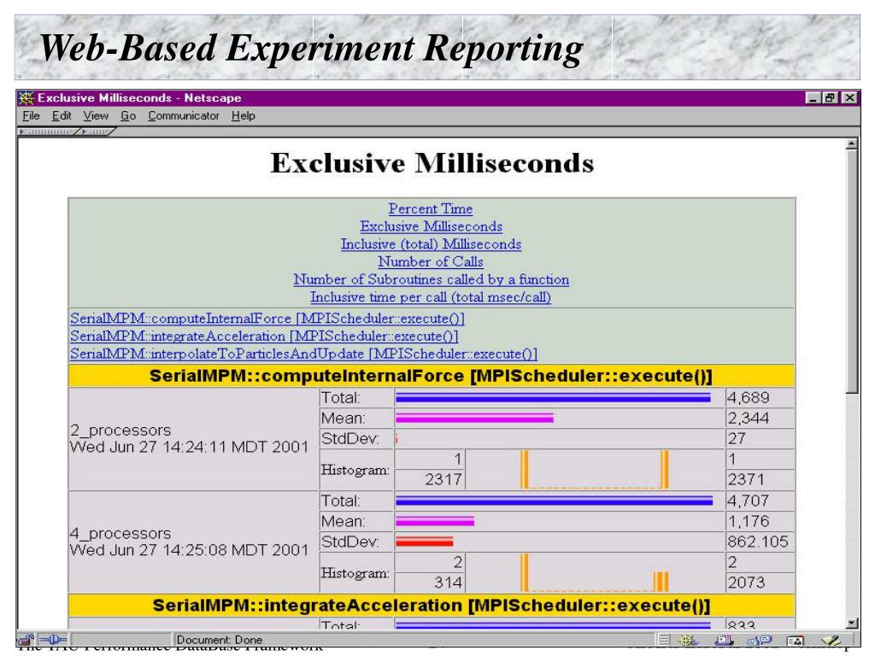Click the StdDev value '862.105'
The height and width of the screenshot is (656, 875).
758,541
